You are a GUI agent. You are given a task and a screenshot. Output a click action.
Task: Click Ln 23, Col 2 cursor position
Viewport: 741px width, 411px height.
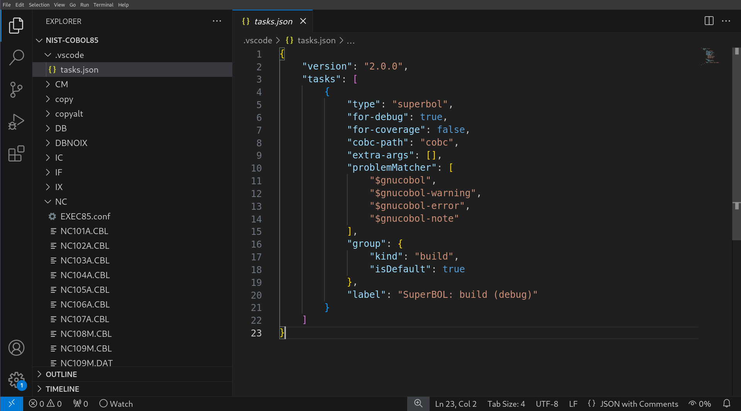[456, 404]
